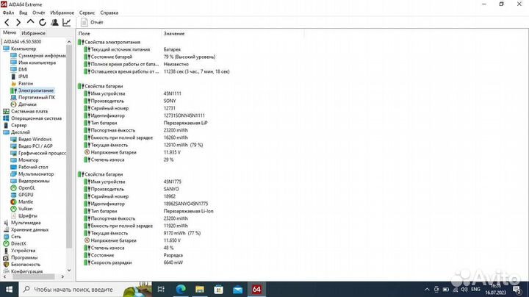Open the Шрифты tree item
This screenshot has height=297, width=529.
click(24, 215)
